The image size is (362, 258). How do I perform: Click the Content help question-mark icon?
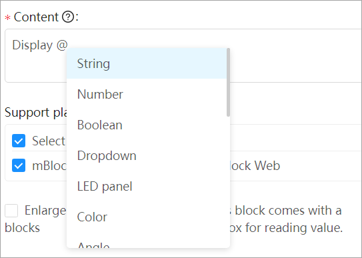(x=68, y=17)
